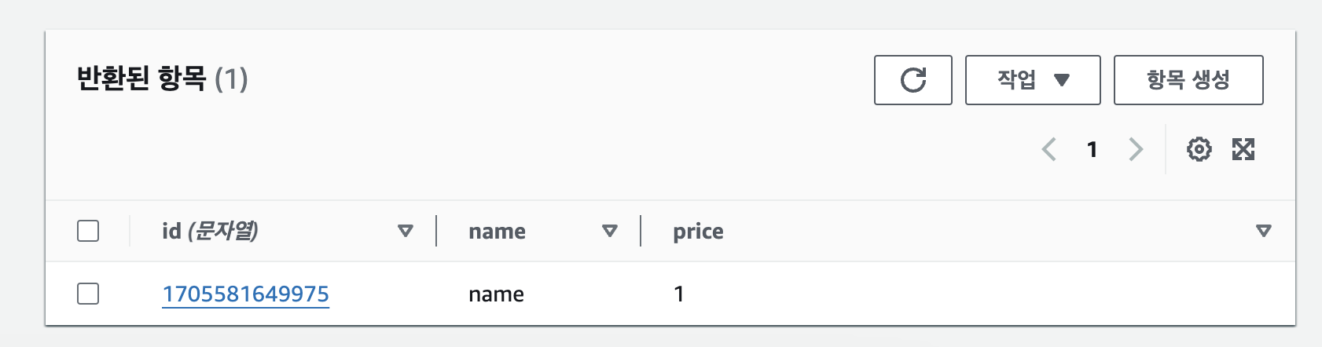Click the name column header text
The image size is (1322, 347).
pyautogui.click(x=497, y=232)
